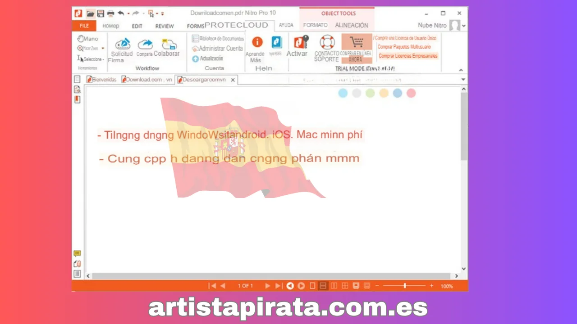Expand the Hacer Zoom dropdown arrow
Screen dimensions: 577x324
pyautogui.click(x=103, y=48)
